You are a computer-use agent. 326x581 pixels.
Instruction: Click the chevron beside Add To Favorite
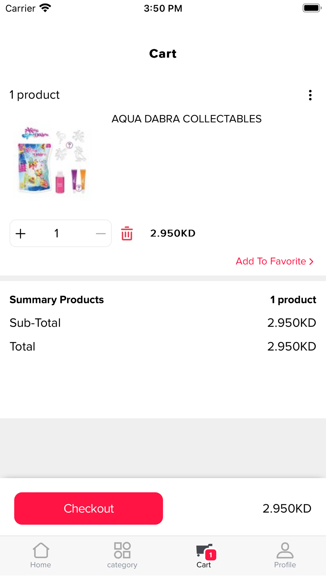click(x=311, y=261)
